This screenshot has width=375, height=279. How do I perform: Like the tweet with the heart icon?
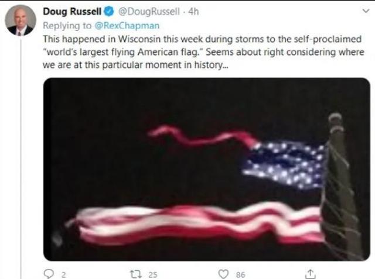223,274
